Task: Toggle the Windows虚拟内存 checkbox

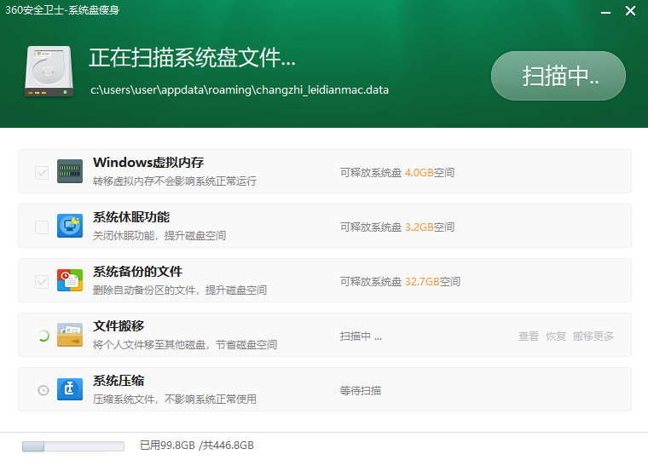Action: [x=42, y=173]
